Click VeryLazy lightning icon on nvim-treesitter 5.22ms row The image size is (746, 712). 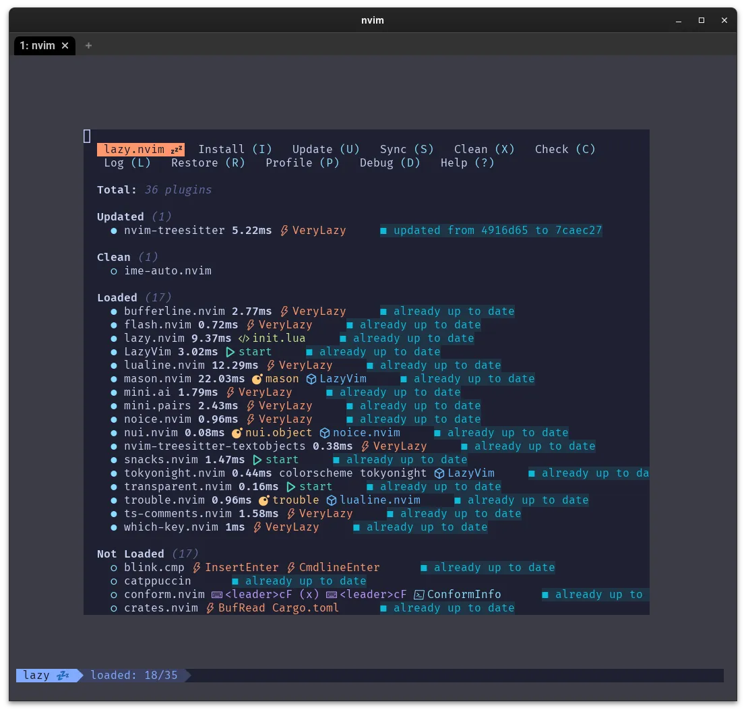pos(284,231)
